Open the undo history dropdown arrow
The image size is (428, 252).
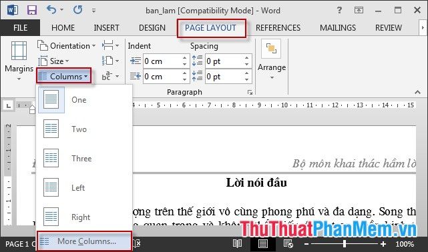pos(61,10)
